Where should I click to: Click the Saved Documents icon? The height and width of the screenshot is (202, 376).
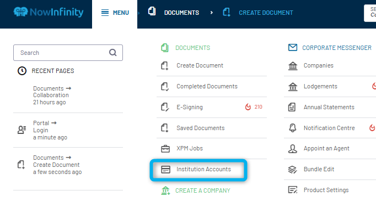click(x=165, y=128)
